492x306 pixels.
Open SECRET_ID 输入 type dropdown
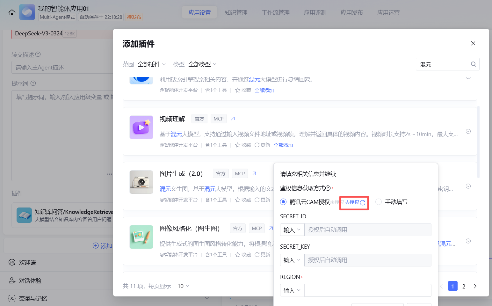tap(292, 230)
